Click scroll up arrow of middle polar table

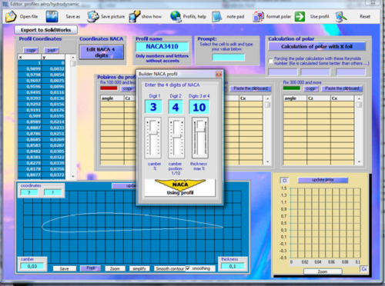click(267, 98)
